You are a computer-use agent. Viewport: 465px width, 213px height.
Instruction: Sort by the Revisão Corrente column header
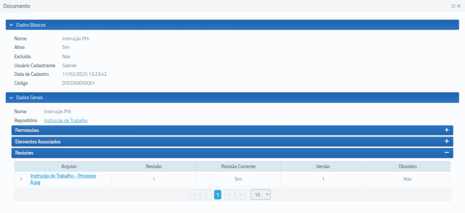click(238, 166)
